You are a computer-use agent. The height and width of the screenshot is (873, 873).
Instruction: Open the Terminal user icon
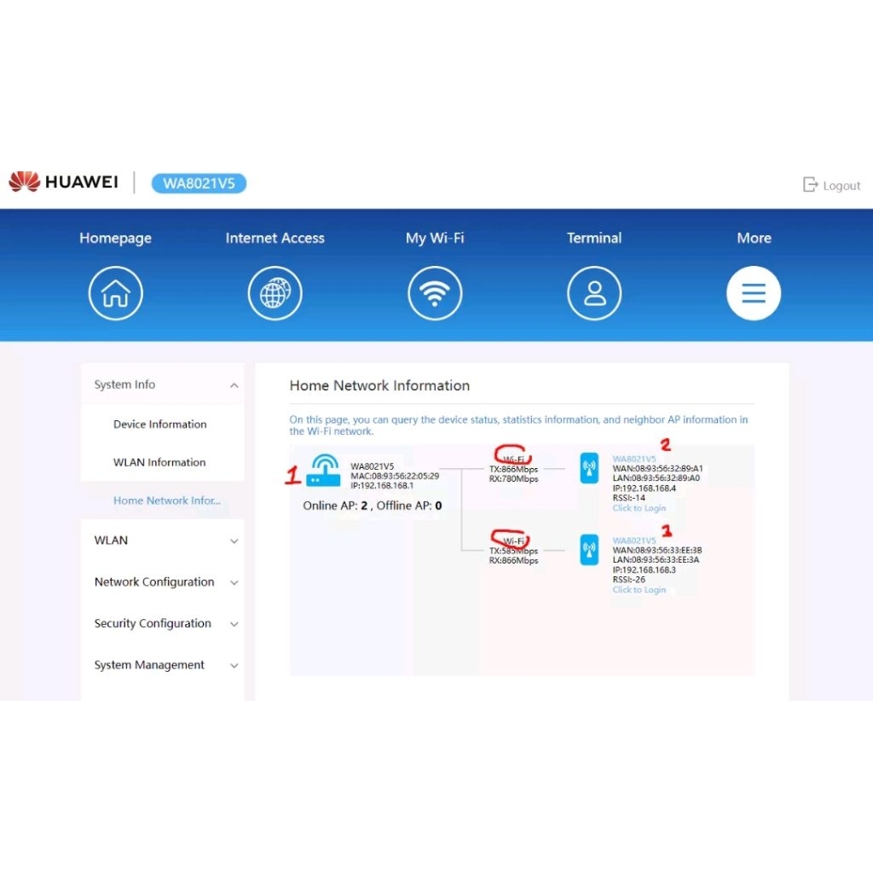(594, 293)
